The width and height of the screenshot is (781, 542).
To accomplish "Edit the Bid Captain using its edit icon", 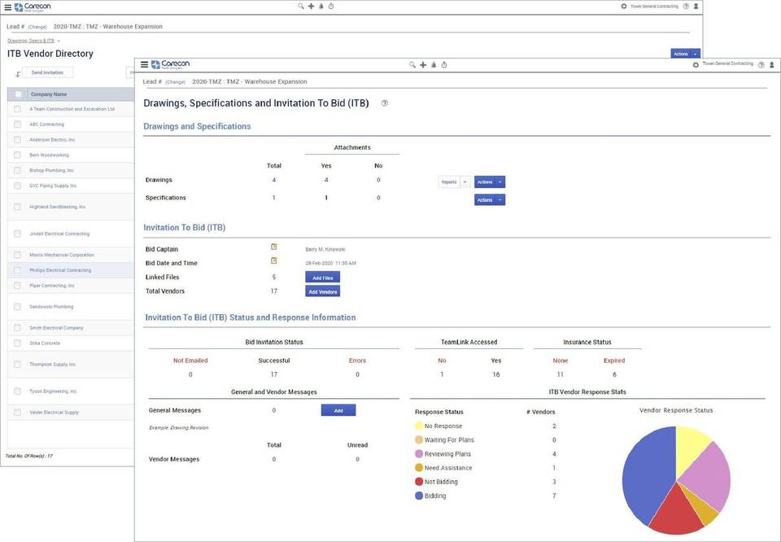I will 274,247.
